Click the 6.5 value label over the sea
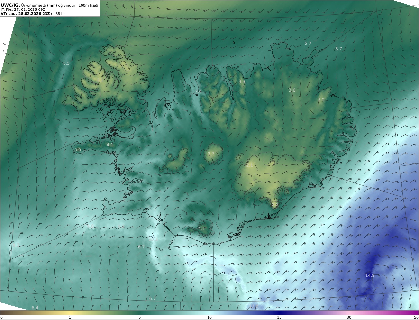This screenshot has width=419, height=320. (66, 63)
